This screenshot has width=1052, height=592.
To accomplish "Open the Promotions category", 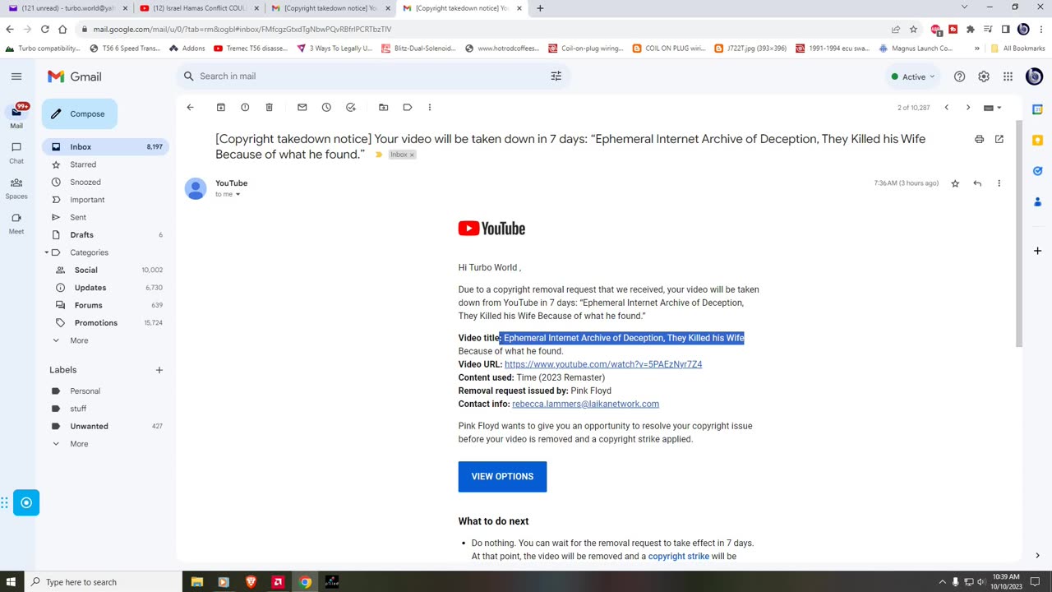I will [105, 323].
